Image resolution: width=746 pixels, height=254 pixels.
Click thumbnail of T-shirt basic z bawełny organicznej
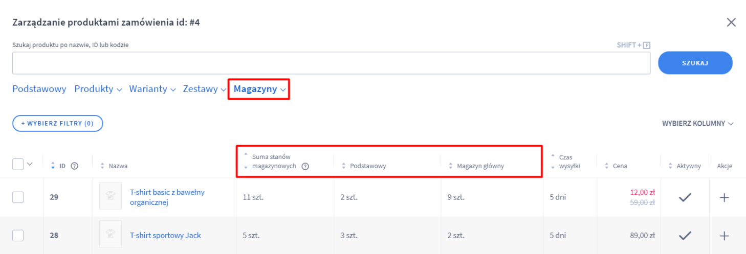click(111, 196)
